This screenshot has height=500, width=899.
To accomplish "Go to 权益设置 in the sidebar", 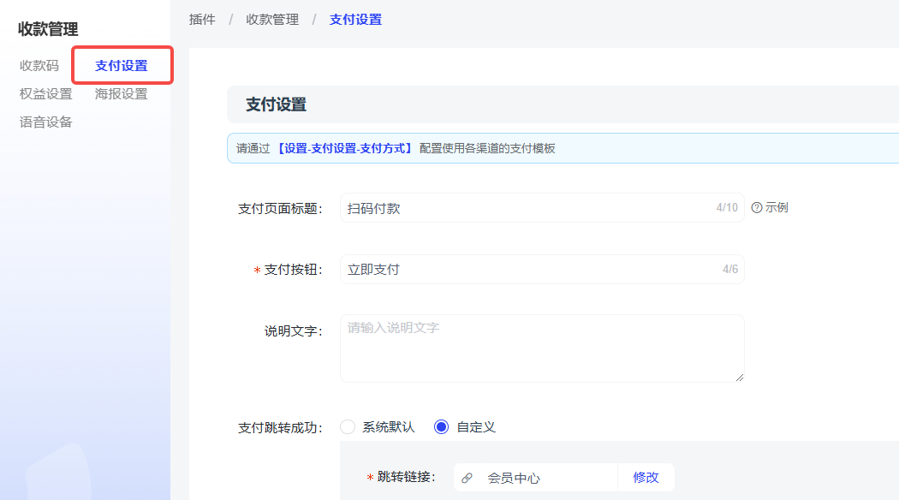I will click(46, 93).
